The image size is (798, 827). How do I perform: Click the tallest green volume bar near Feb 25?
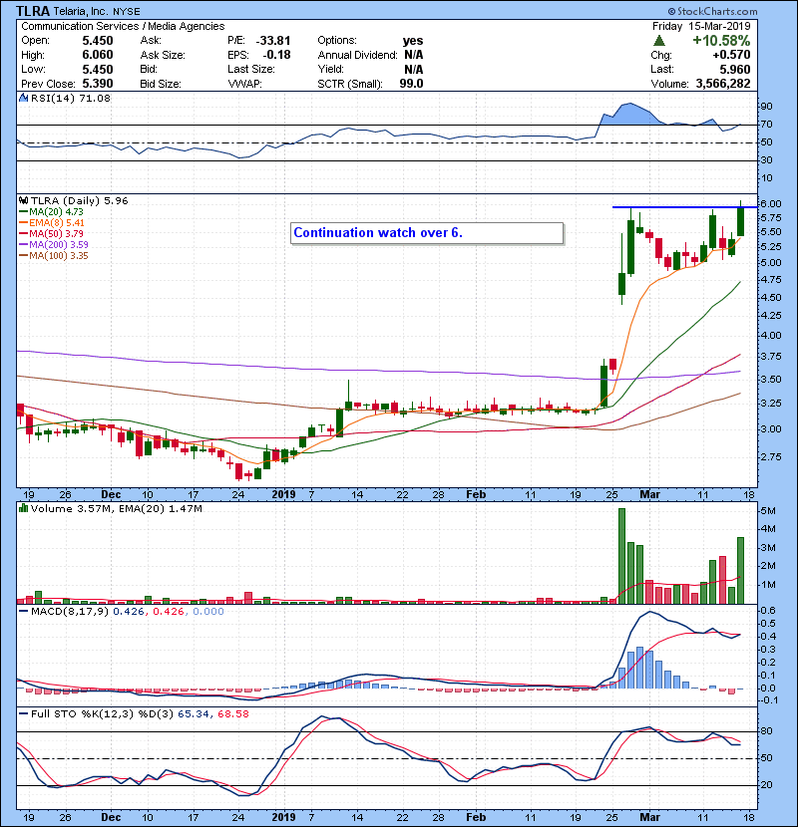tap(621, 556)
